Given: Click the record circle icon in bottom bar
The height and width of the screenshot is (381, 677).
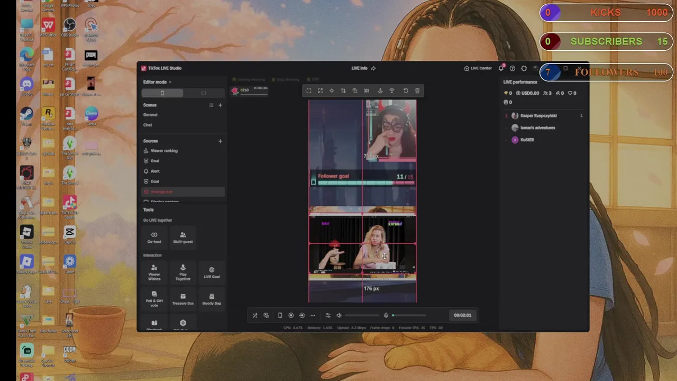Looking at the screenshot, I should (291, 315).
